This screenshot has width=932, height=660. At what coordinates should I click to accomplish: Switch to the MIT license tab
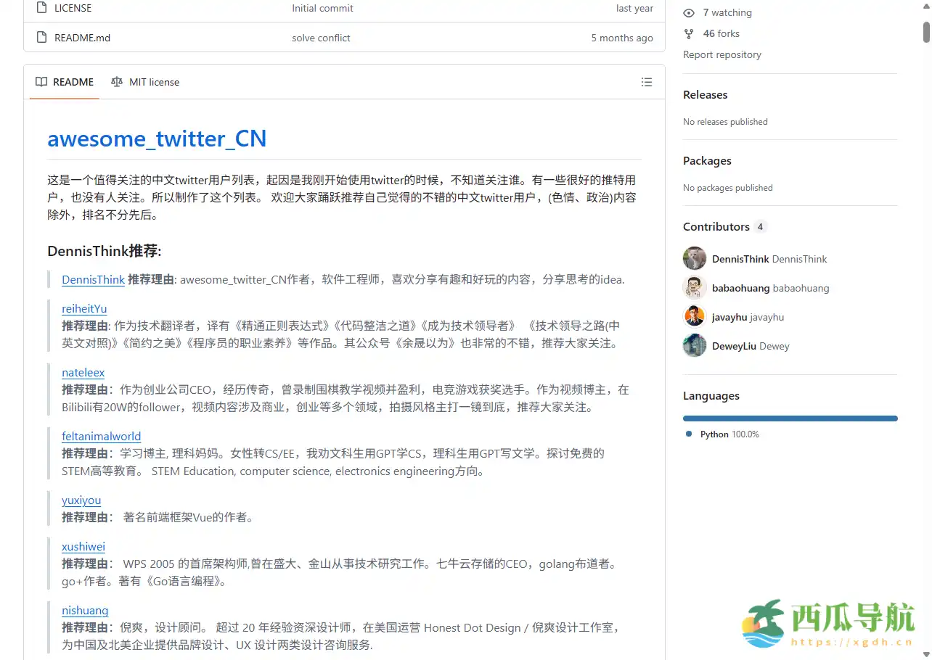pos(154,82)
